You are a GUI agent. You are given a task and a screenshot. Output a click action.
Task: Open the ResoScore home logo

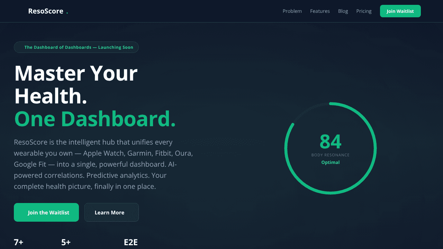point(48,11)
